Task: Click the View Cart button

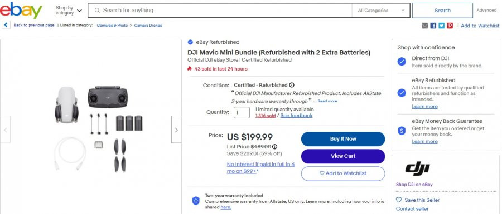Action: click(343, 156)
